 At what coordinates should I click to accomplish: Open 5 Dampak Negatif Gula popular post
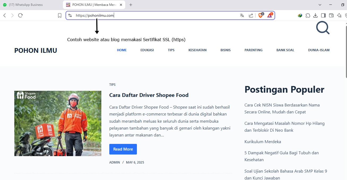281,156
